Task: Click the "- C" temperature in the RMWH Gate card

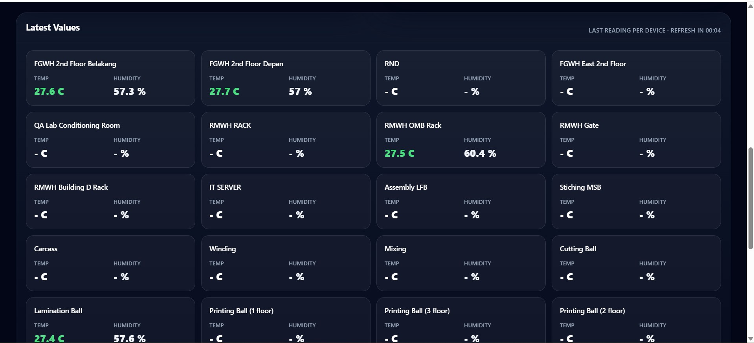Action: [x=567, y=153]
